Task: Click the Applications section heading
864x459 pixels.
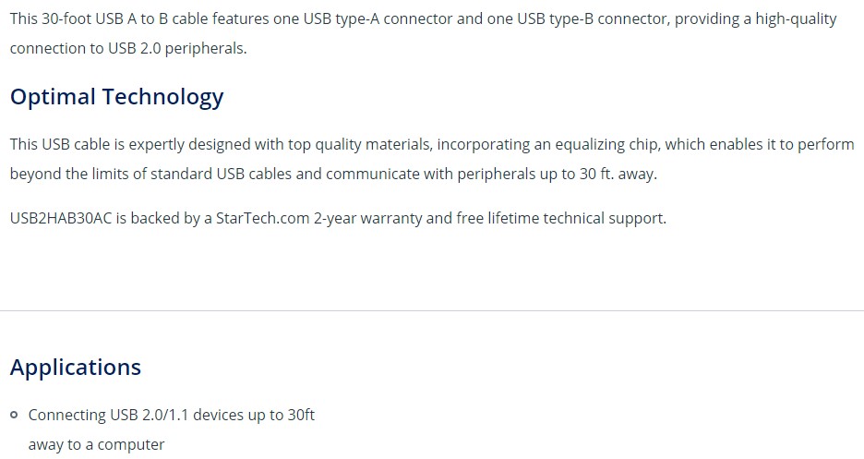Action: pyautogui.click(x=76, y=368)
